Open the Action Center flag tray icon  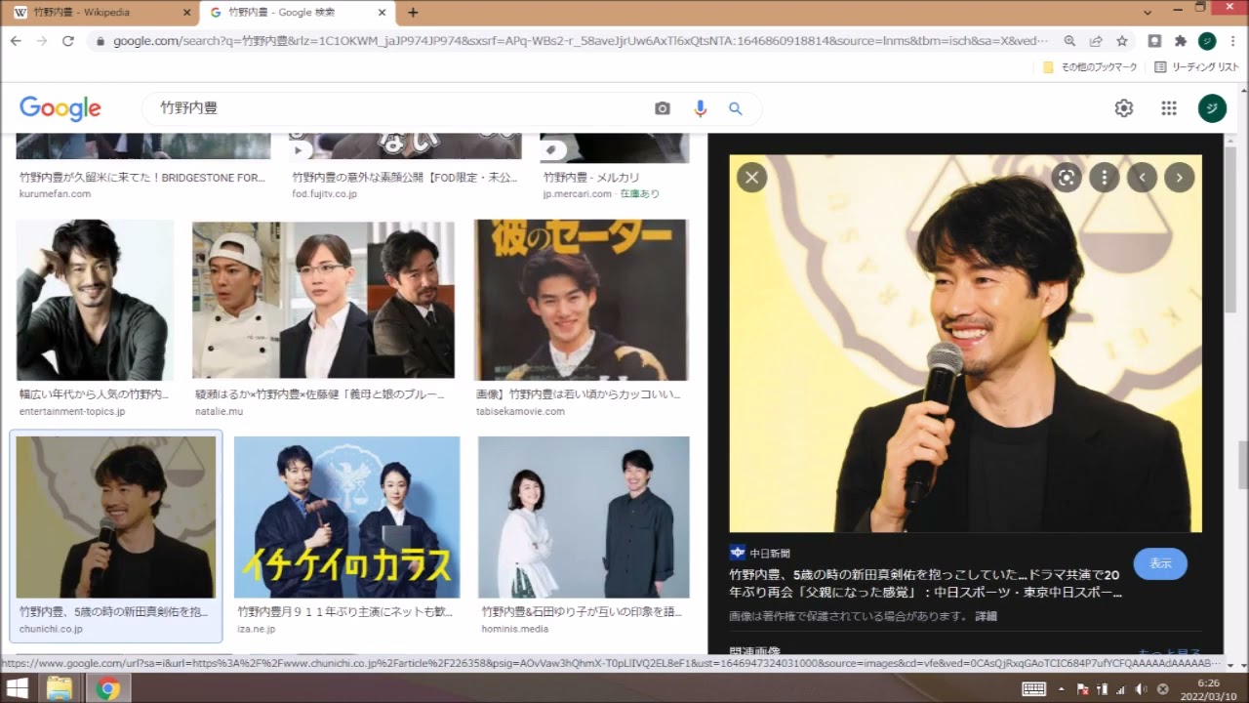pyautogui.click(x=1082, y=688)
